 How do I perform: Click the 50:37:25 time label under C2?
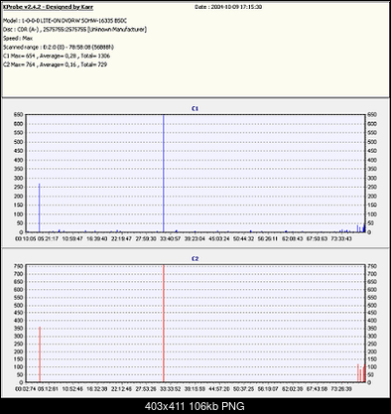(x=243, y=389)
